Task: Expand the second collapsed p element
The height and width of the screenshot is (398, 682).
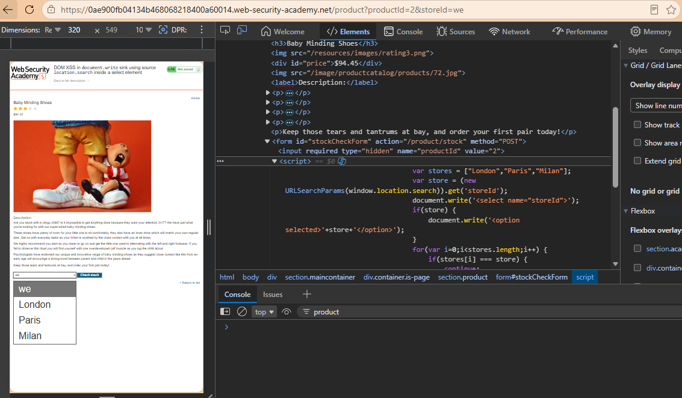Action: (x=268, y=102)
